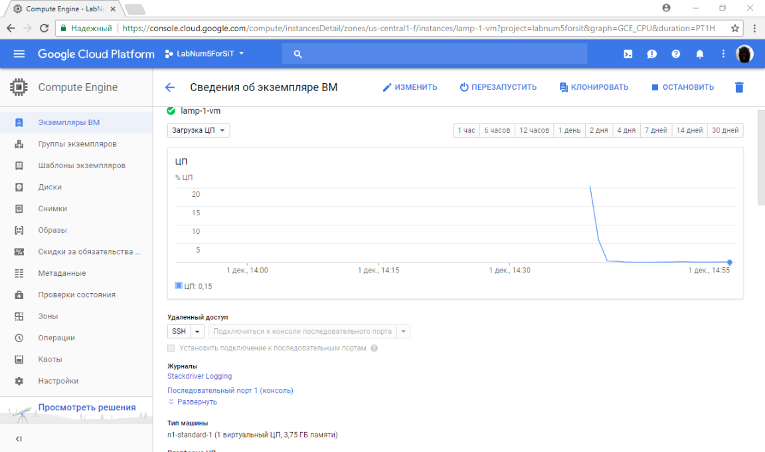765x452 pixels.
Task: Click the Скидки за обязательства icon
Action: click(x=19, y=252)
